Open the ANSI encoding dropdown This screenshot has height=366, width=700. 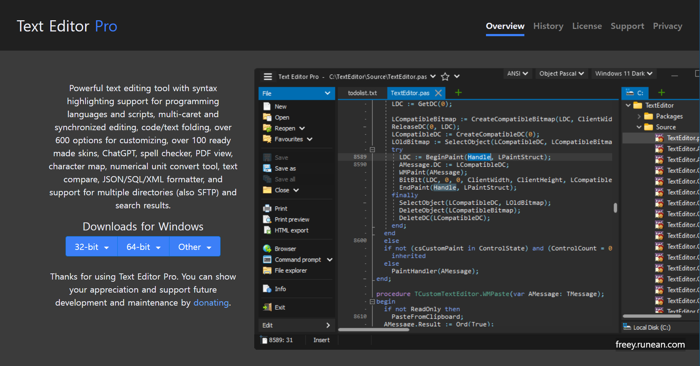[518, 73]
